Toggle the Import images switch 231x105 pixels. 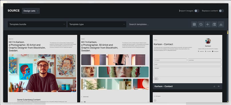[197, 11]
